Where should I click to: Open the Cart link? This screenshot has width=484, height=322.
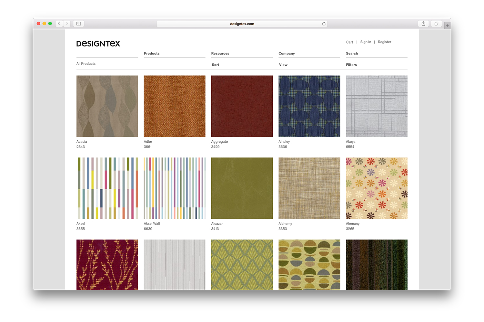(x=349, y=42)
